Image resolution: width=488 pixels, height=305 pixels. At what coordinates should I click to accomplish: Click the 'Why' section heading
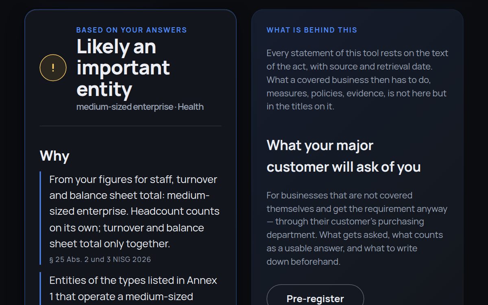point(54,156)
